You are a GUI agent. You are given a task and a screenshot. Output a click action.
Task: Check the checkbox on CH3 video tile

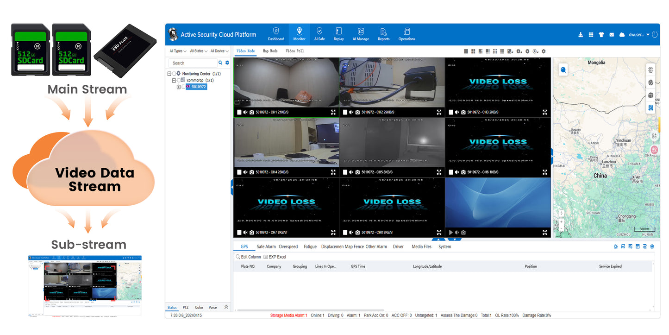coord(450,112)
